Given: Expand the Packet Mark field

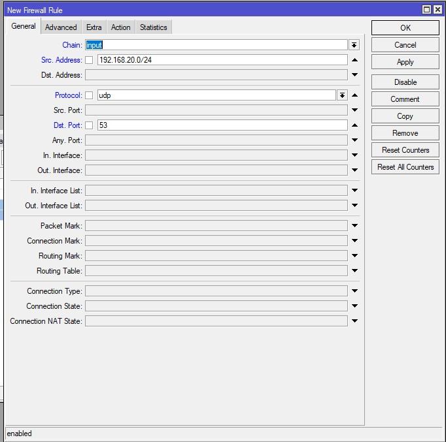Looking at the screenshot, I should click(x=354, y=226).
